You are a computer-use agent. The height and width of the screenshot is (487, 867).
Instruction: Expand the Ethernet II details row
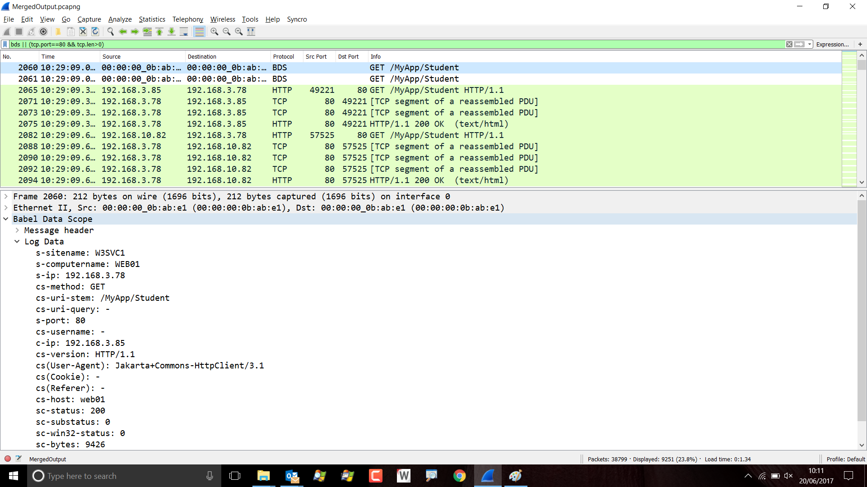(6, 208)
